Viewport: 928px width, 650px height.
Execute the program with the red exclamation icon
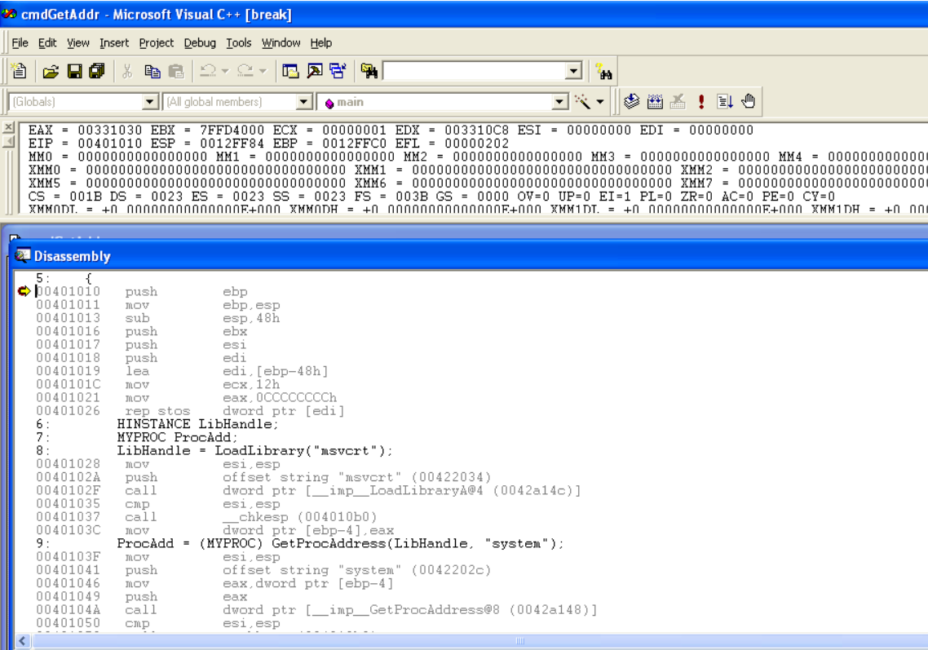pyautogui.click(x=701, y=101)
